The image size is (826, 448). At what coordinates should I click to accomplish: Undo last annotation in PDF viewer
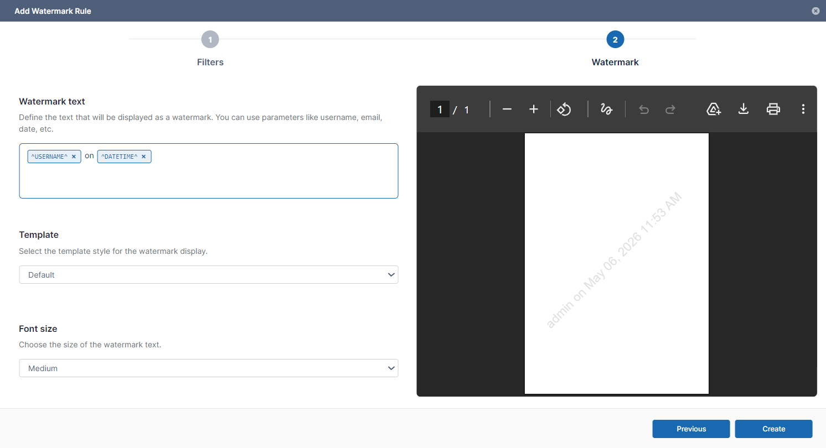pos(643,110)
